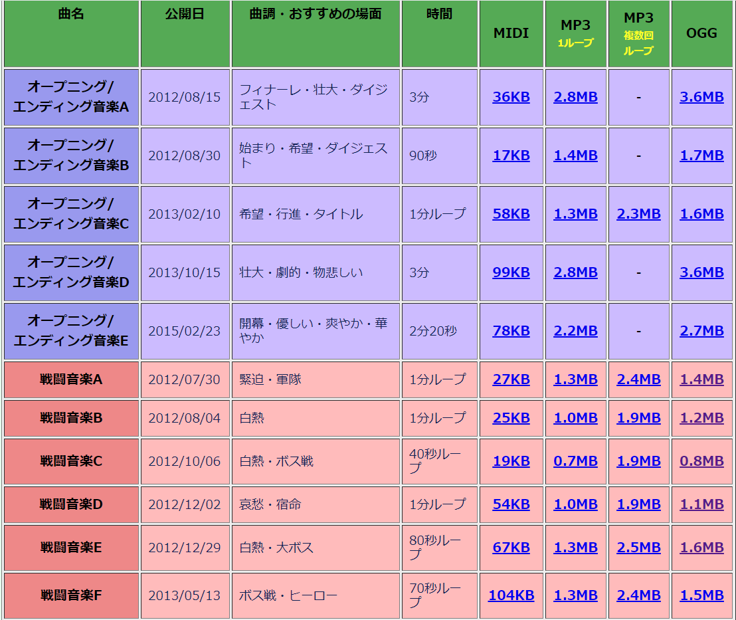Click 1.0MB one-loop MP3 of 戦闘音楽B
The width and height of the screenshot is (736, 620).
coord(575,418)
